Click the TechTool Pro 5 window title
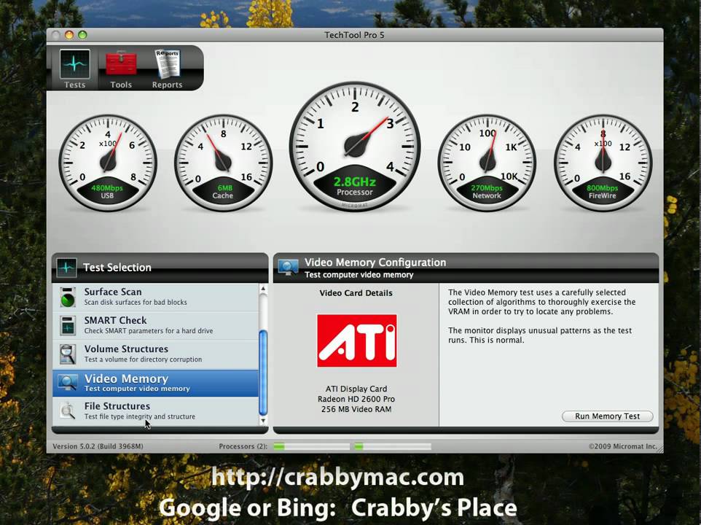Viewport: 701px width, 525px height. click(x=354, y=35)
